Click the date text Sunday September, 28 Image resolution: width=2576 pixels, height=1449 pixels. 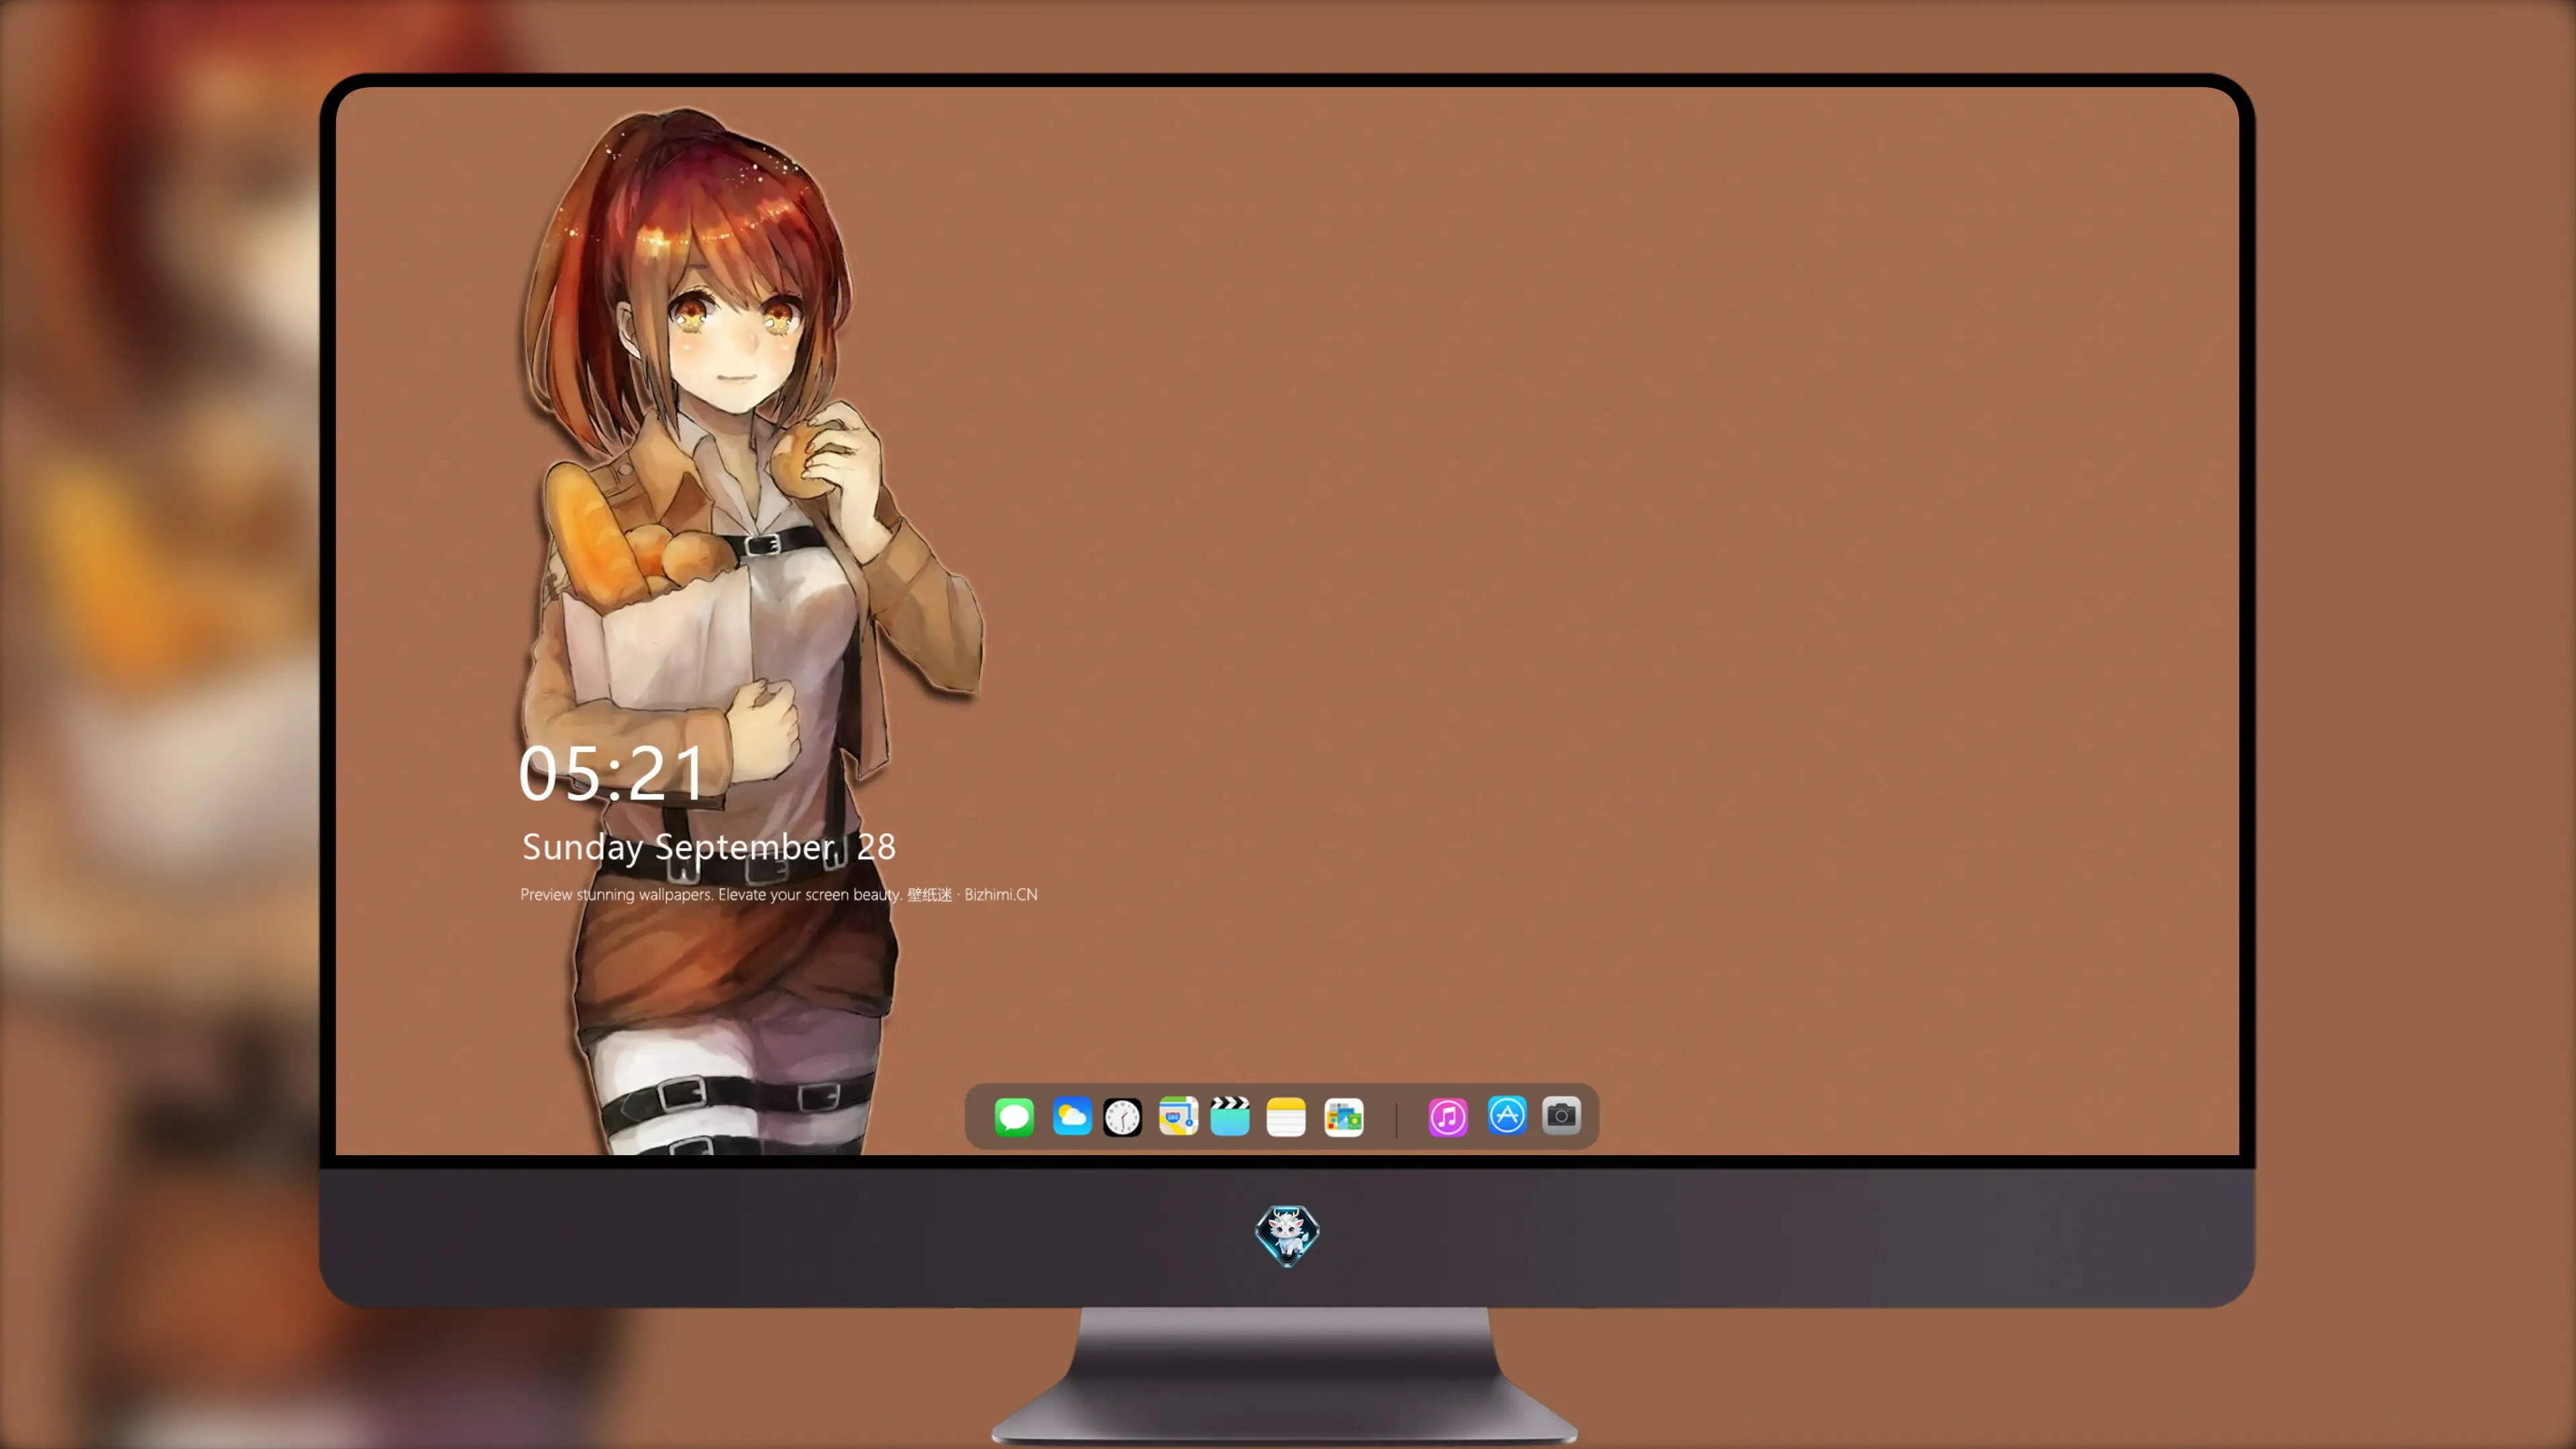tap(709, 847)
